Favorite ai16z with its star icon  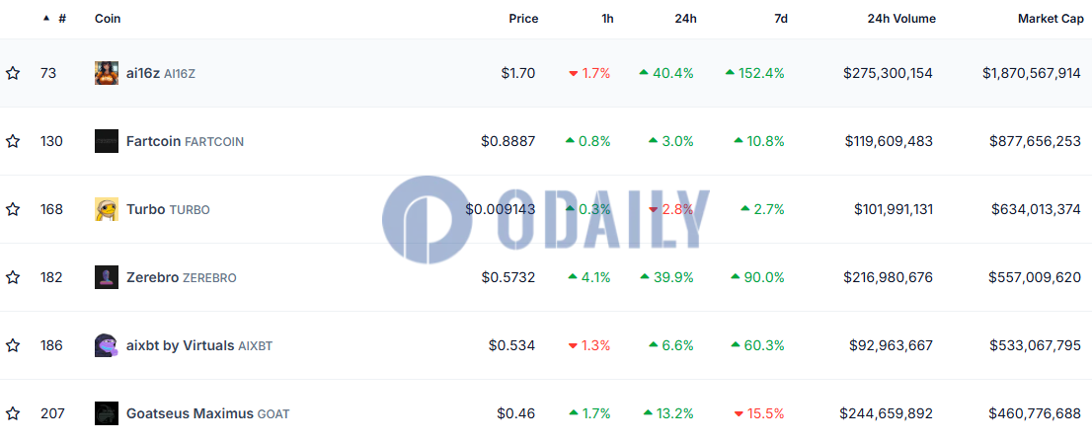13,73
